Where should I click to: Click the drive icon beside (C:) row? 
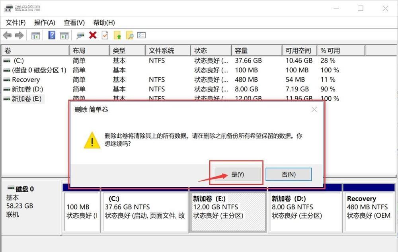tap(7, 61)
